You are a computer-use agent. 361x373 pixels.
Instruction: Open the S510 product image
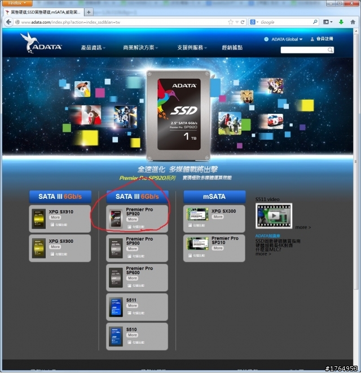pos(116,336)
